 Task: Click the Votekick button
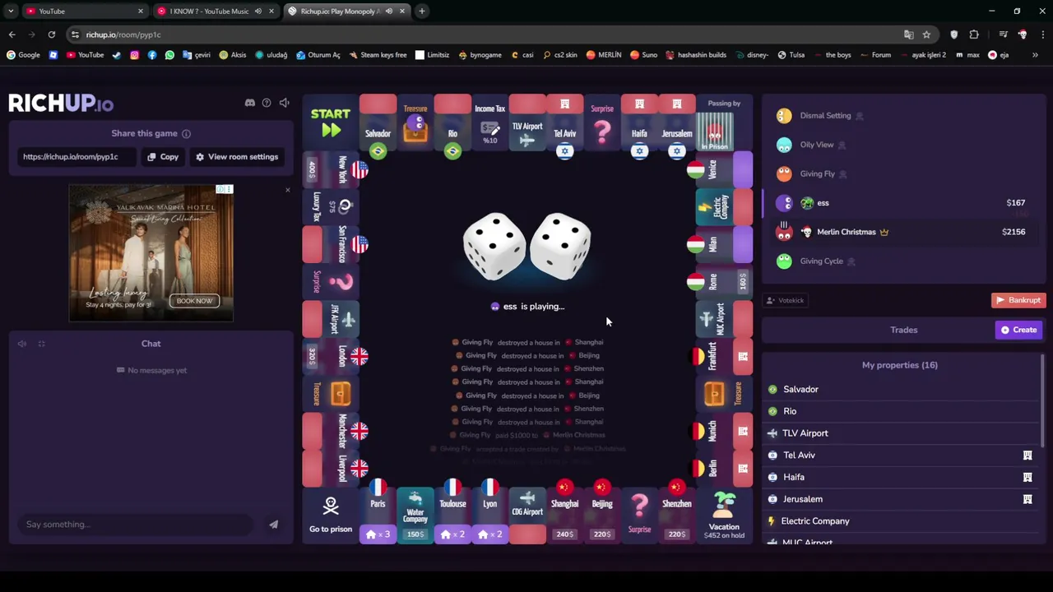tap(786, 300)
